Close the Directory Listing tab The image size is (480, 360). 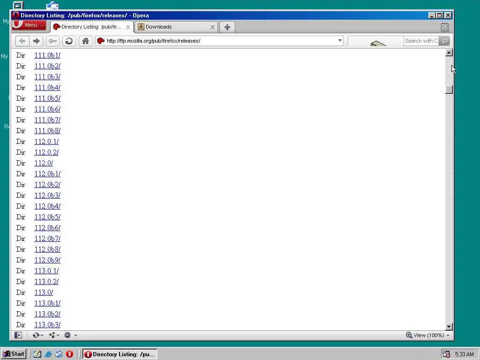pos(128,27)
